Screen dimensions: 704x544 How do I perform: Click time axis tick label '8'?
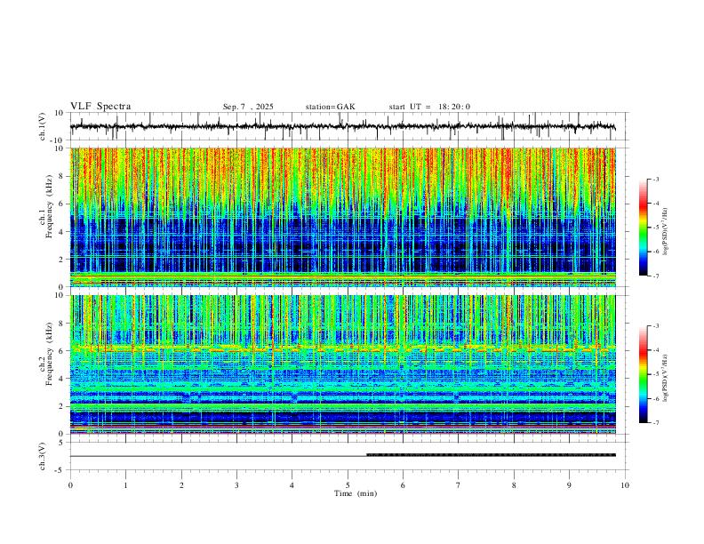[x=514, y=485]
